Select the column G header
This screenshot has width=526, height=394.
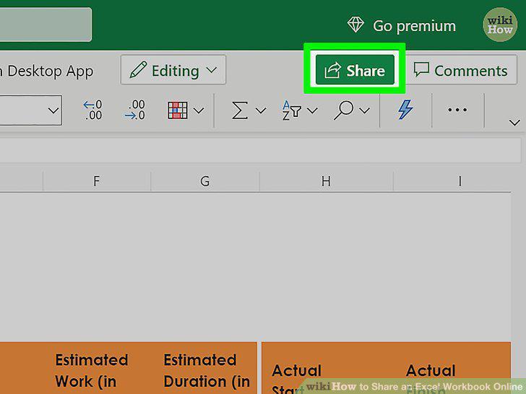205,181
